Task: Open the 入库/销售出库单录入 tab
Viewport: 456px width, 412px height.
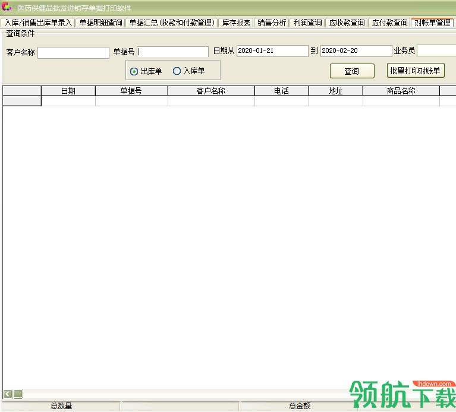Action: click(x=38, y=23)
